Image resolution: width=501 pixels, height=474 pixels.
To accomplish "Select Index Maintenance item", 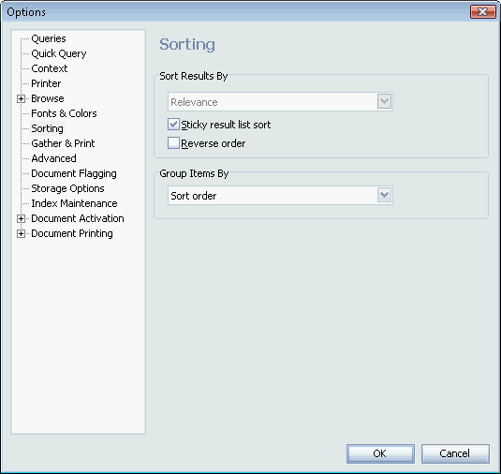I will click(74, 203).
